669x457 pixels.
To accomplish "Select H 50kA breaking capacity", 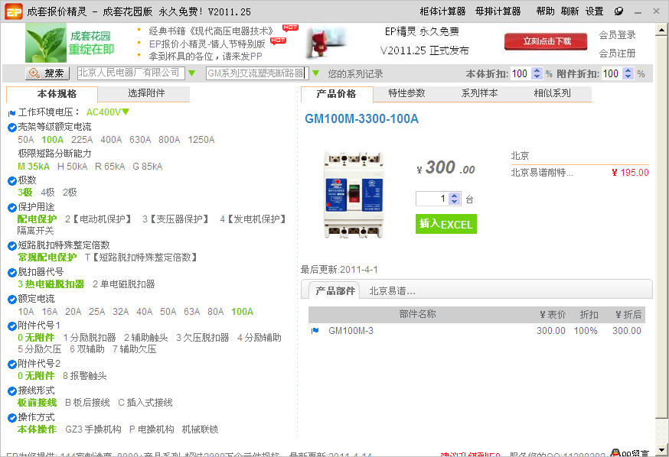I will click(72, 166).
